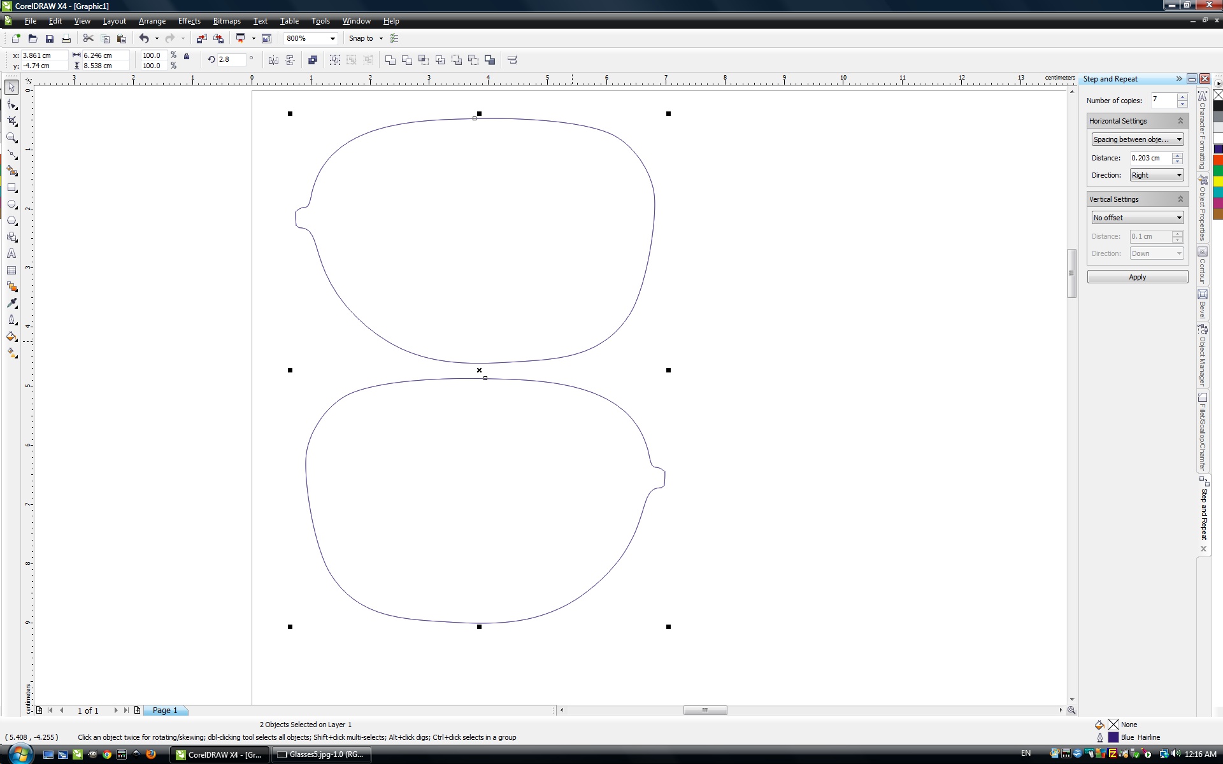Viewport: 1223px width, 764px height.
Task: Open the undo history dropdown arrow
Action: (157, 39)
